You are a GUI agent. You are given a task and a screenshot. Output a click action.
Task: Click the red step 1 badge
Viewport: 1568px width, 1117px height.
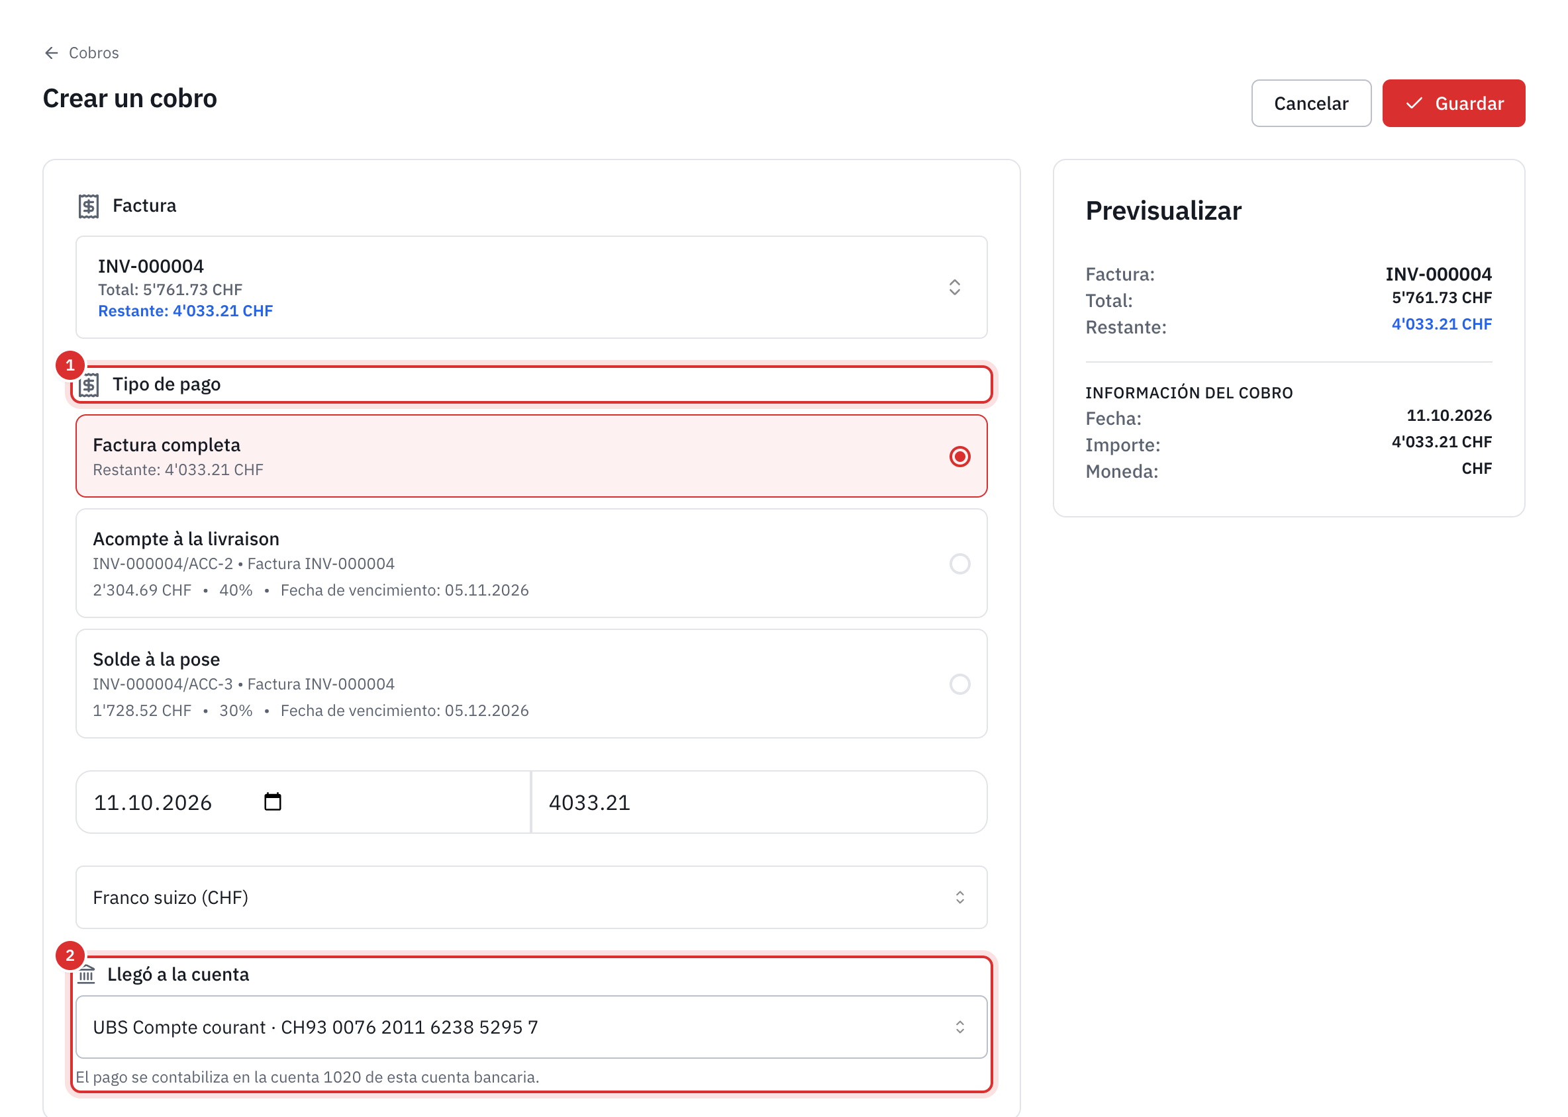(x=70, y=365)
